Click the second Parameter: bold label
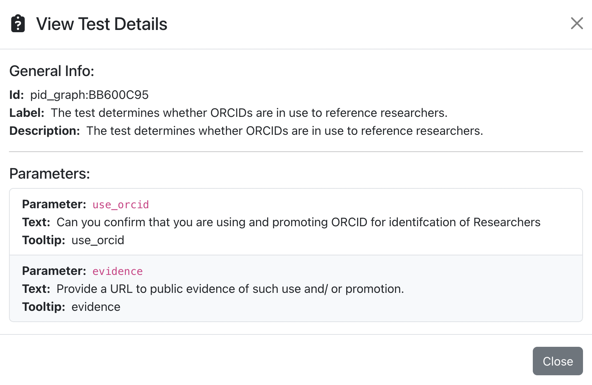Viewport: 592px width, 385px height. pos(54,271)
